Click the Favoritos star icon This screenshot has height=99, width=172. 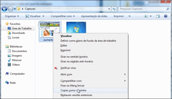tap(7, 24)
